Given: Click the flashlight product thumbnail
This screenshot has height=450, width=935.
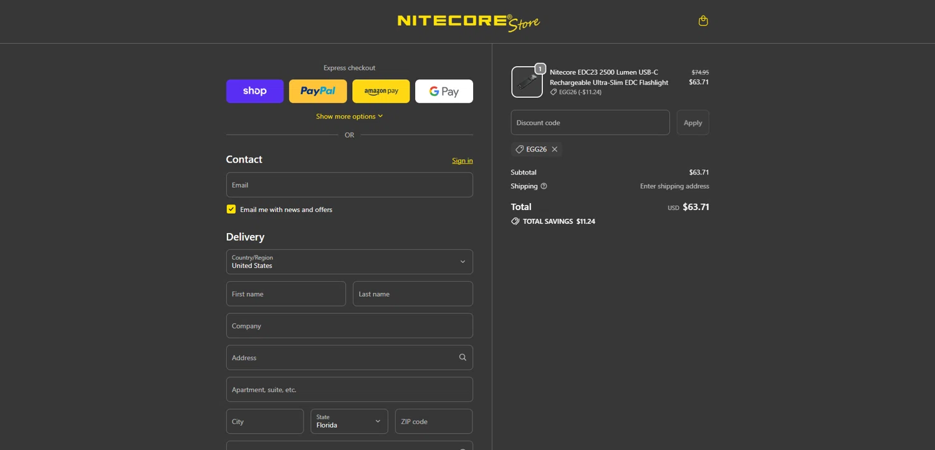Looking at the screenshot, I should (x=527, y=82).
